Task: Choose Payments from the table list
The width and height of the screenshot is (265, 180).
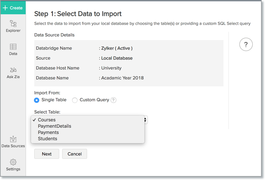Action: [x=48, y=132]
